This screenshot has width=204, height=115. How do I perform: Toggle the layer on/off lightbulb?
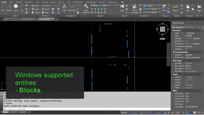92,6
